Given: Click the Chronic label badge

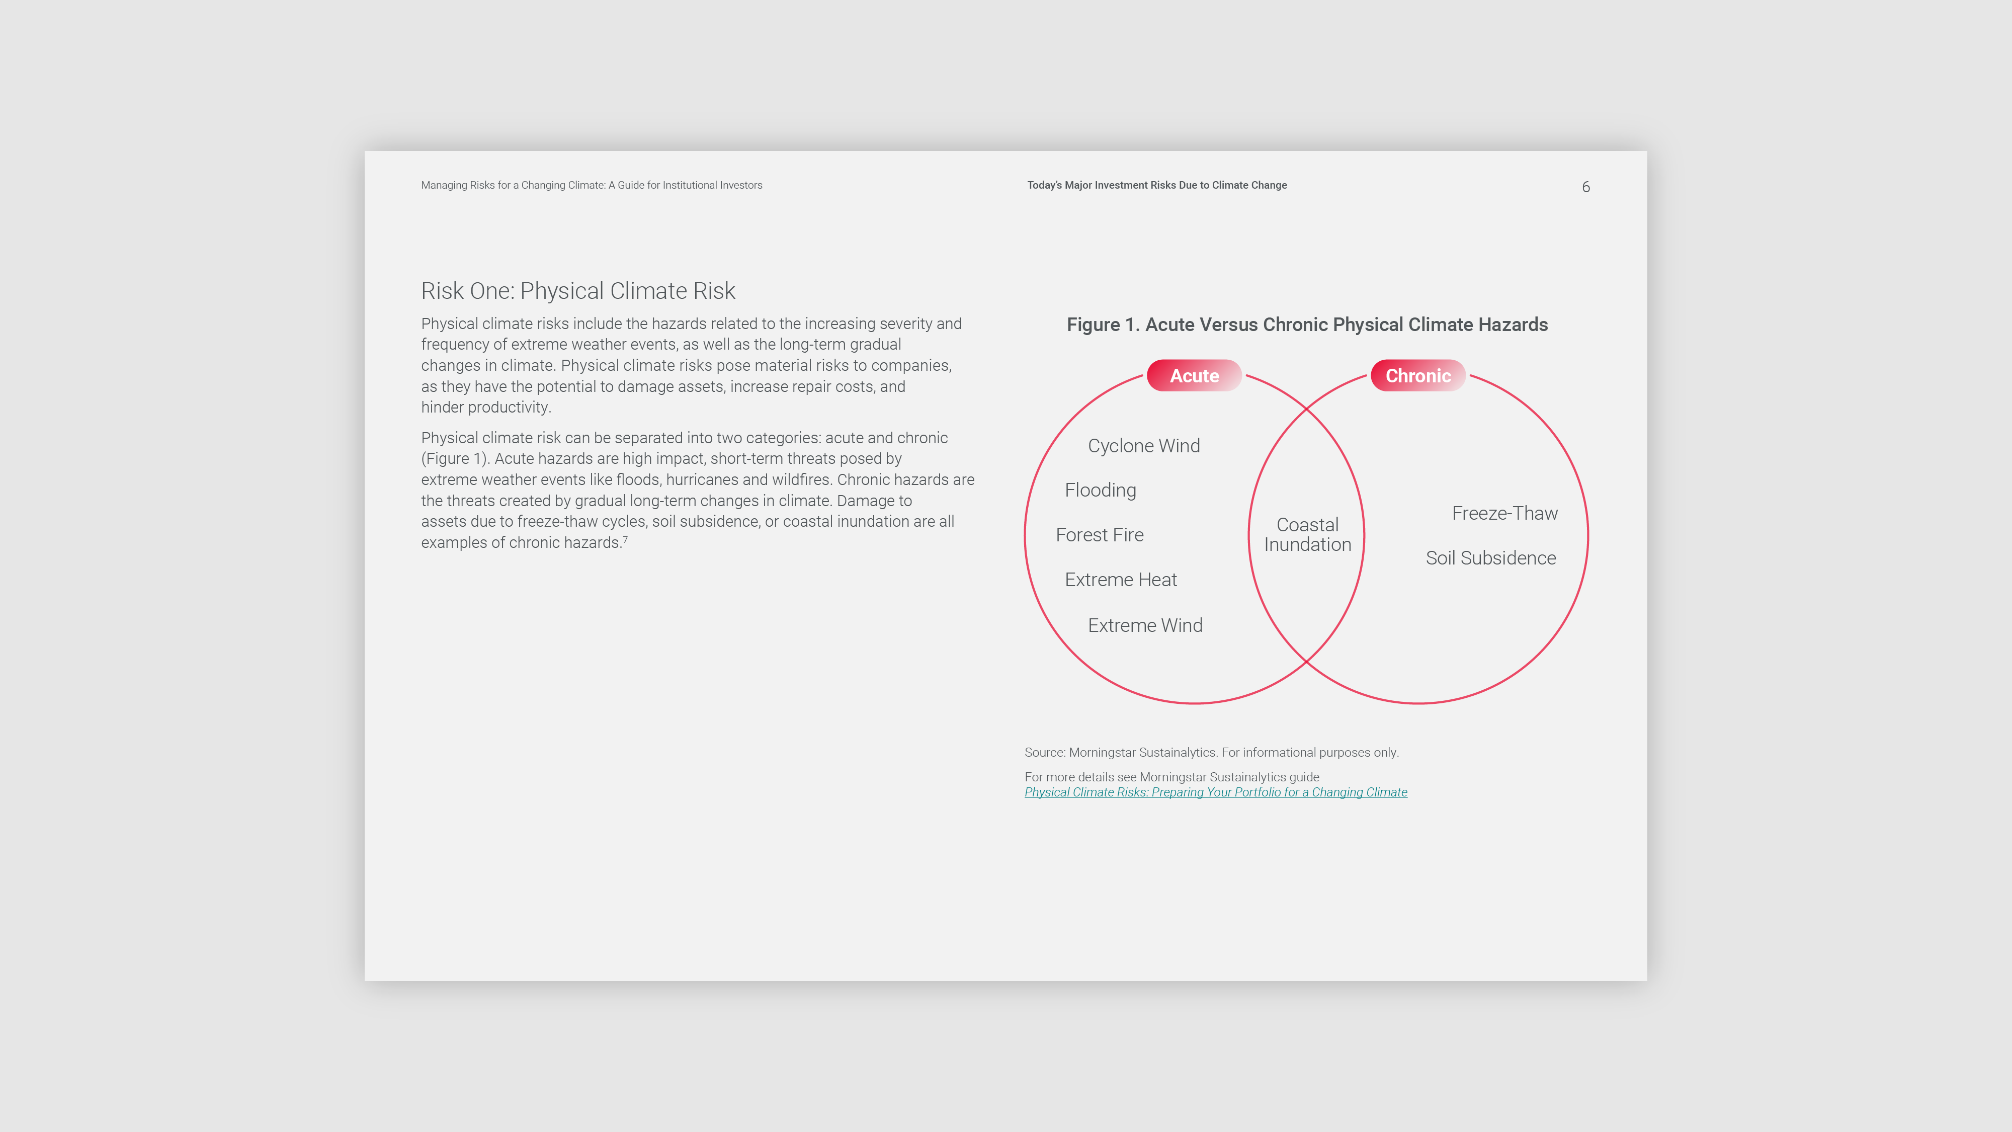Looking at the screenshot, I should [1417, 376].
